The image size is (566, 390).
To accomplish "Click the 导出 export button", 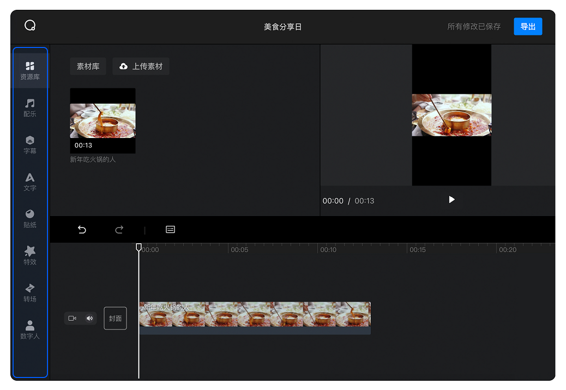I will [x=528, y=26].
